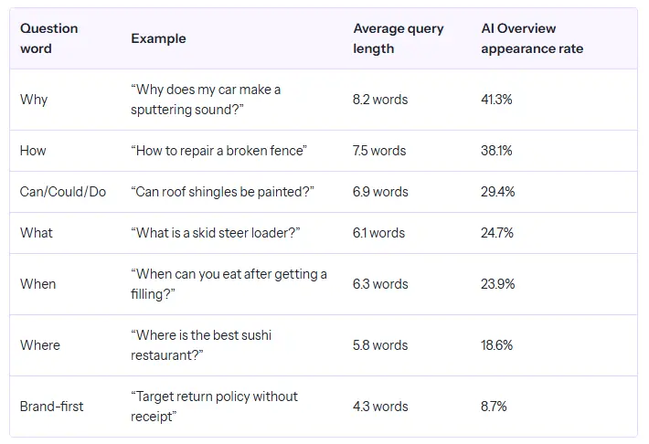Click the "Average query length" header
Image resolution: width=649 pixels, height=444 pixels.
pyautogui.click(x=399, y=38)
